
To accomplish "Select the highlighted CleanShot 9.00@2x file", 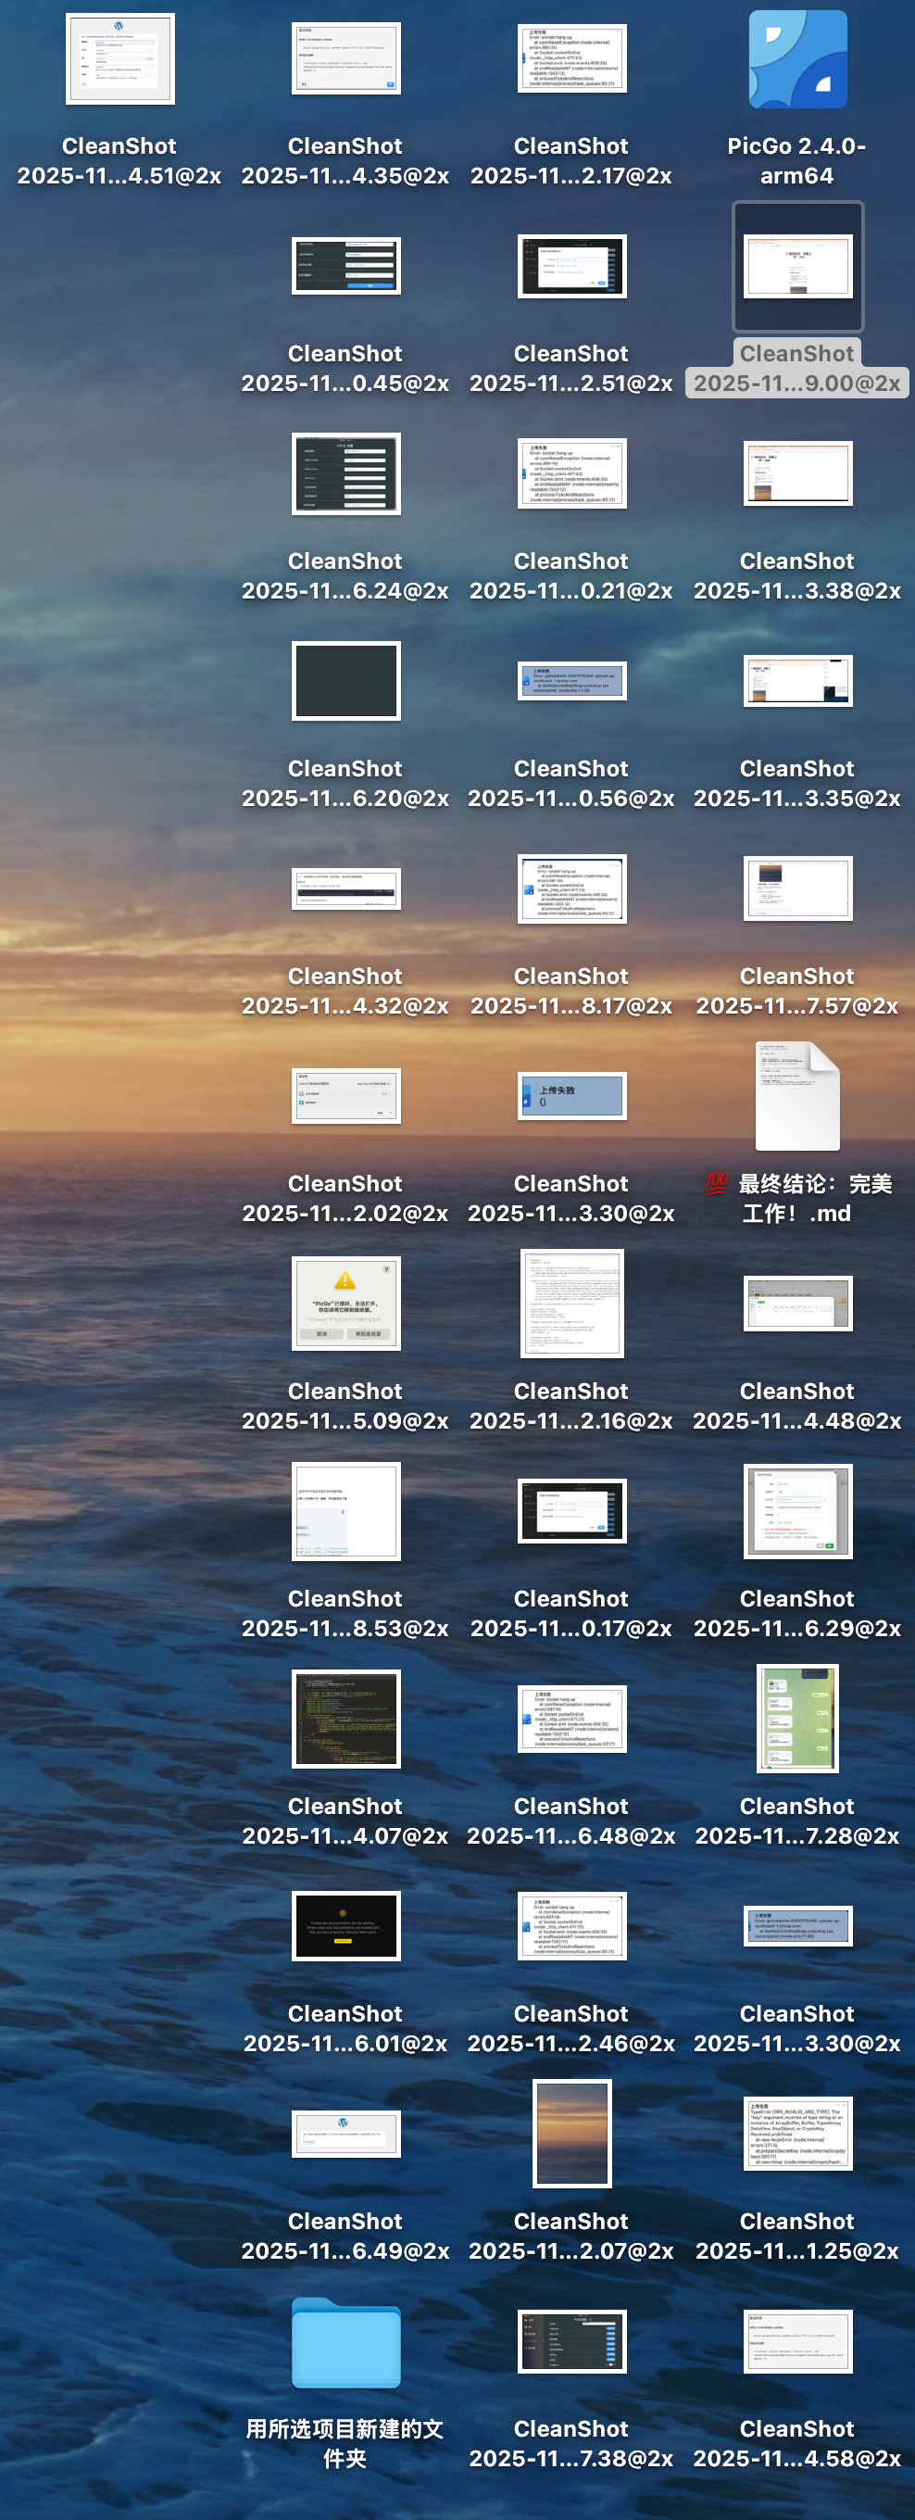I will pos(796,267).
